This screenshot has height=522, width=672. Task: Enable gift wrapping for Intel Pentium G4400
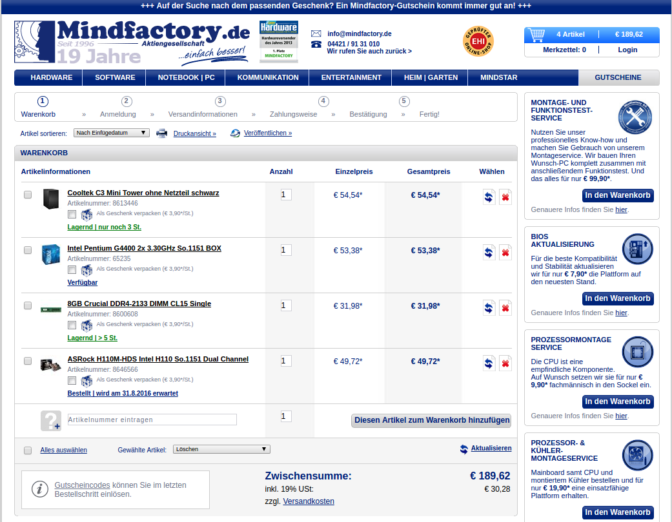[72, 269]
